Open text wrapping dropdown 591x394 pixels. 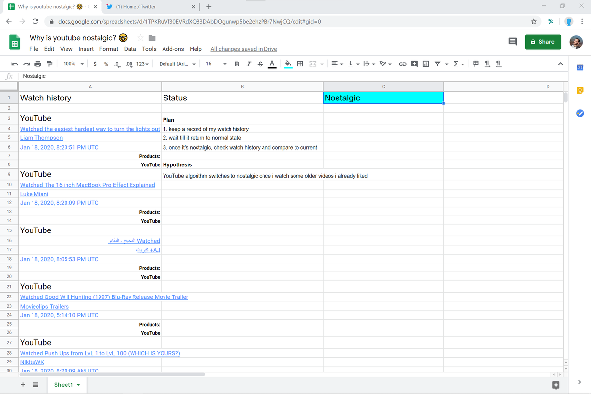(x=368, y=64)
